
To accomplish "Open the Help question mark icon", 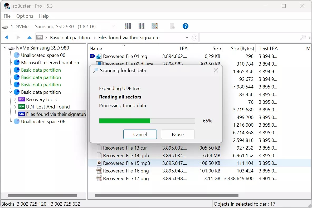I will coord(185,26).
